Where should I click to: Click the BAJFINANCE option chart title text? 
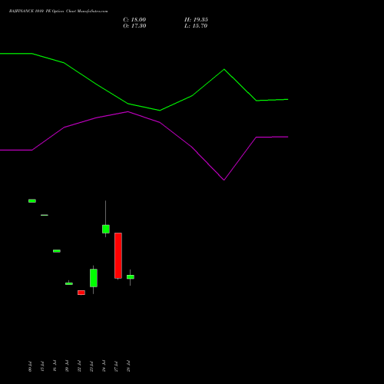coord(58,11)
